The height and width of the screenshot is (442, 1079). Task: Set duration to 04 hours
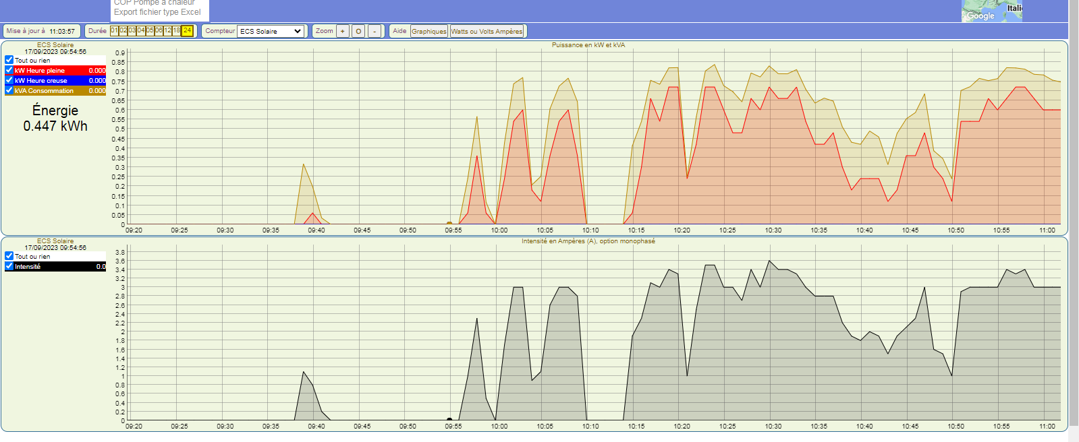(x=140, y=31)
